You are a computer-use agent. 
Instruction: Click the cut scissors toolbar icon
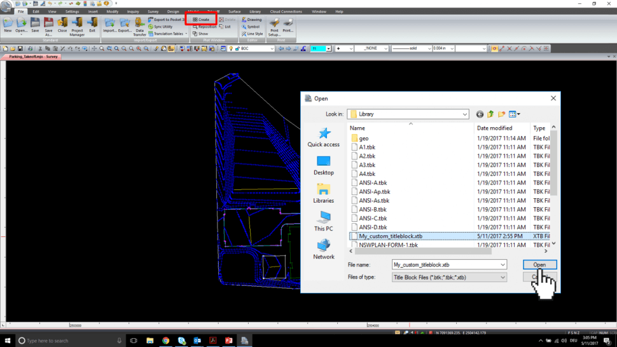[39, 49]
